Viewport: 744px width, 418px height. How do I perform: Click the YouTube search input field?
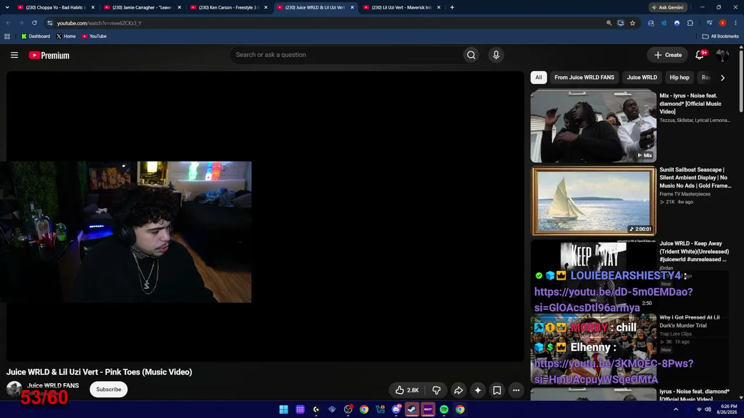[346, 55]
